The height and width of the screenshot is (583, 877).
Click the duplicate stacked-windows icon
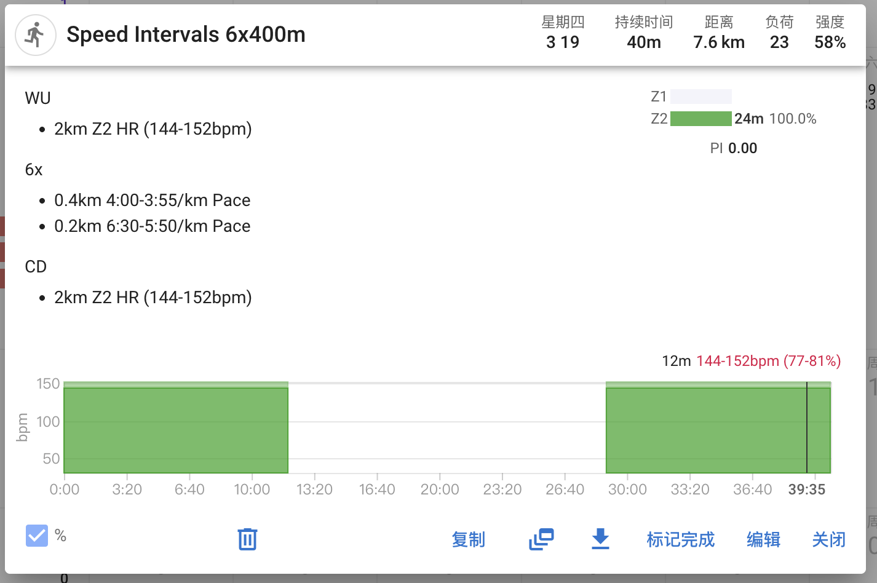[541, 539]
